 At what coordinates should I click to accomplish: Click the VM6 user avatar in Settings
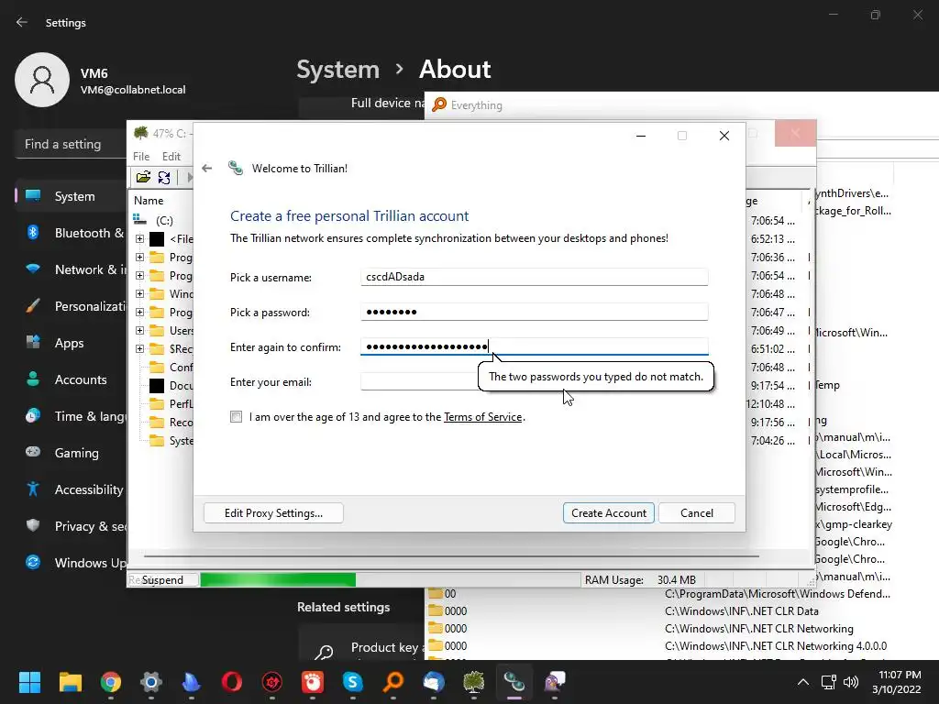coord(42,80)
